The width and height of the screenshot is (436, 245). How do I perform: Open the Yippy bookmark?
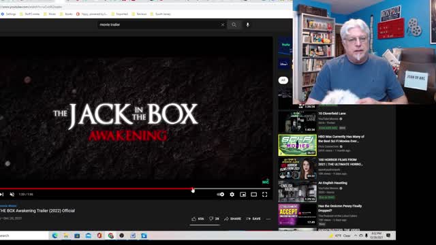pos(92,14)
